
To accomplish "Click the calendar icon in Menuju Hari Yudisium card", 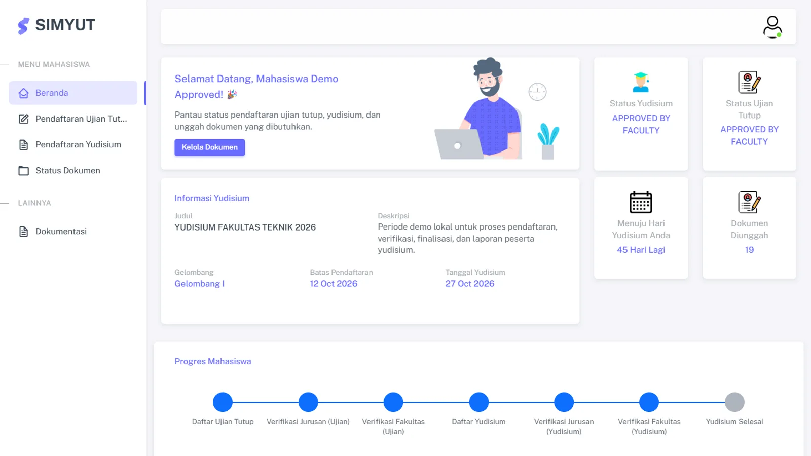I will coord(641,202).
